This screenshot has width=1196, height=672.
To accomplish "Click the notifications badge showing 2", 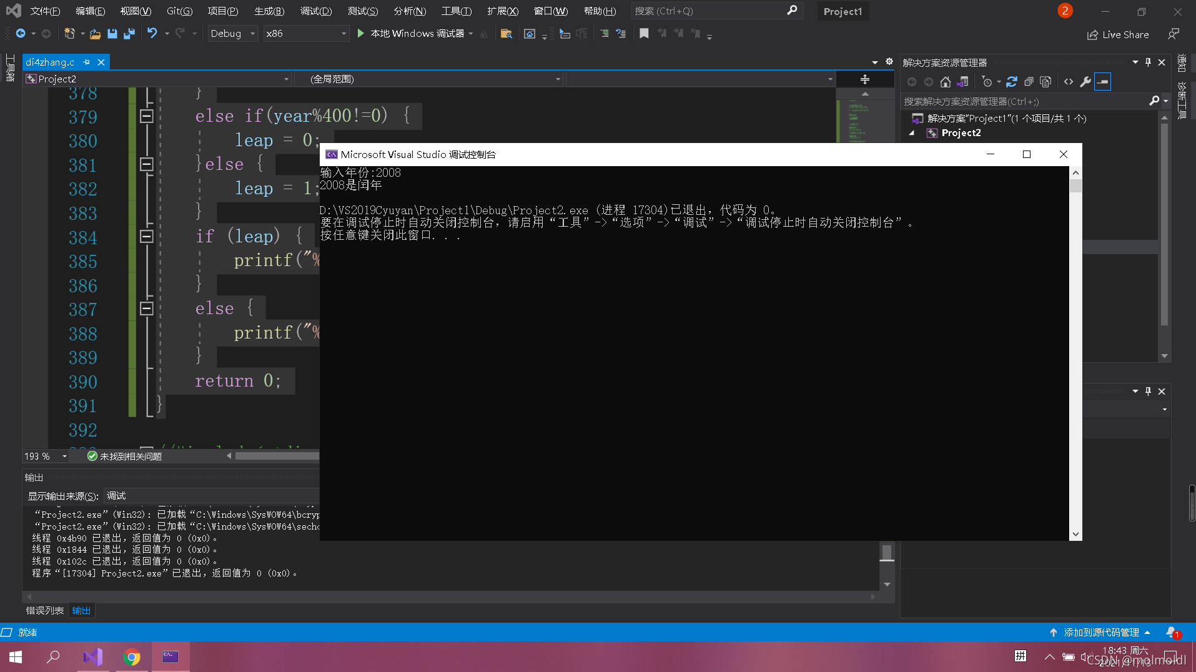I will coord(1065,11).
